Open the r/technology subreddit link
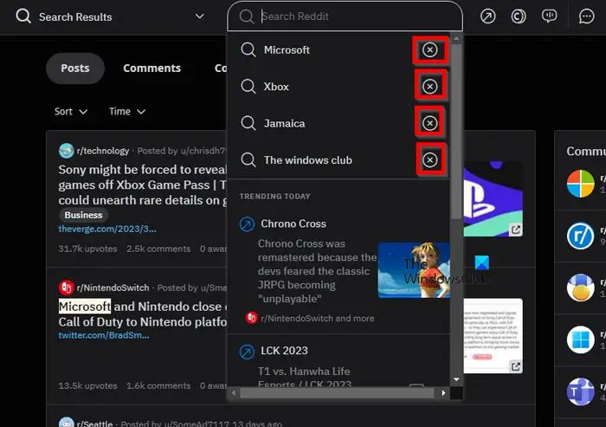The height and width of the screenshot is (427, 606). [x=103, y=151]
